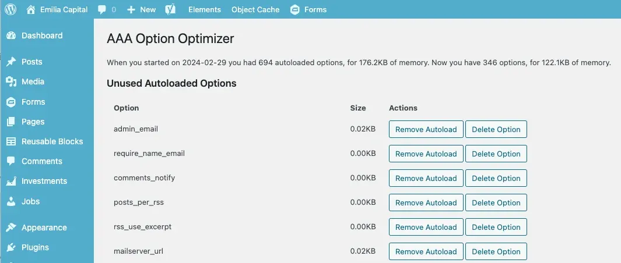Click the Media icon in sidebar

click(11, 82)
